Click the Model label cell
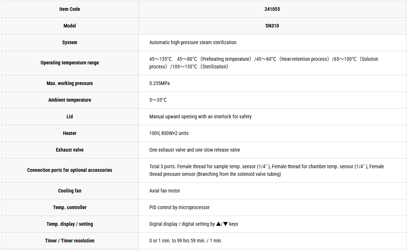 point(70,26)
